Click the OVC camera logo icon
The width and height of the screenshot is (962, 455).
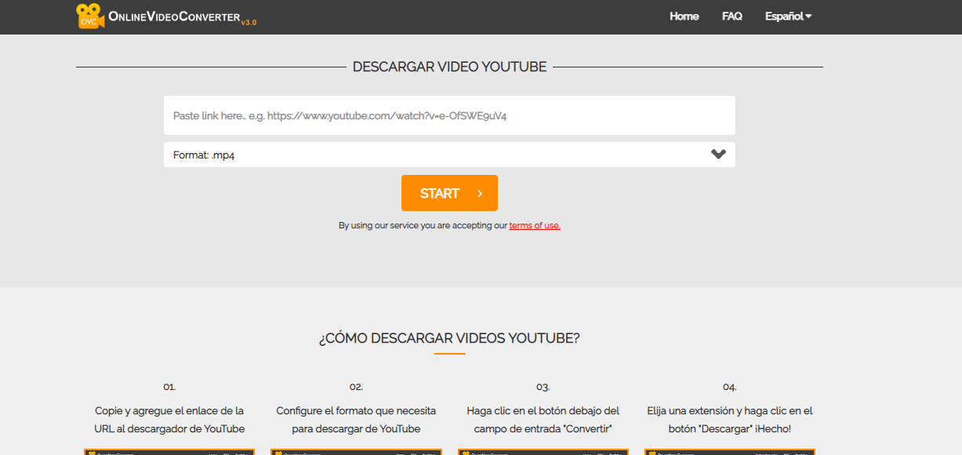90,16
